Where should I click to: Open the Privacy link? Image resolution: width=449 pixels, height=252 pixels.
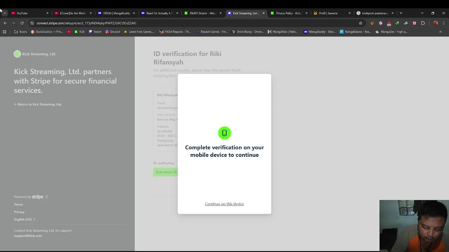(x=19, y=212)
